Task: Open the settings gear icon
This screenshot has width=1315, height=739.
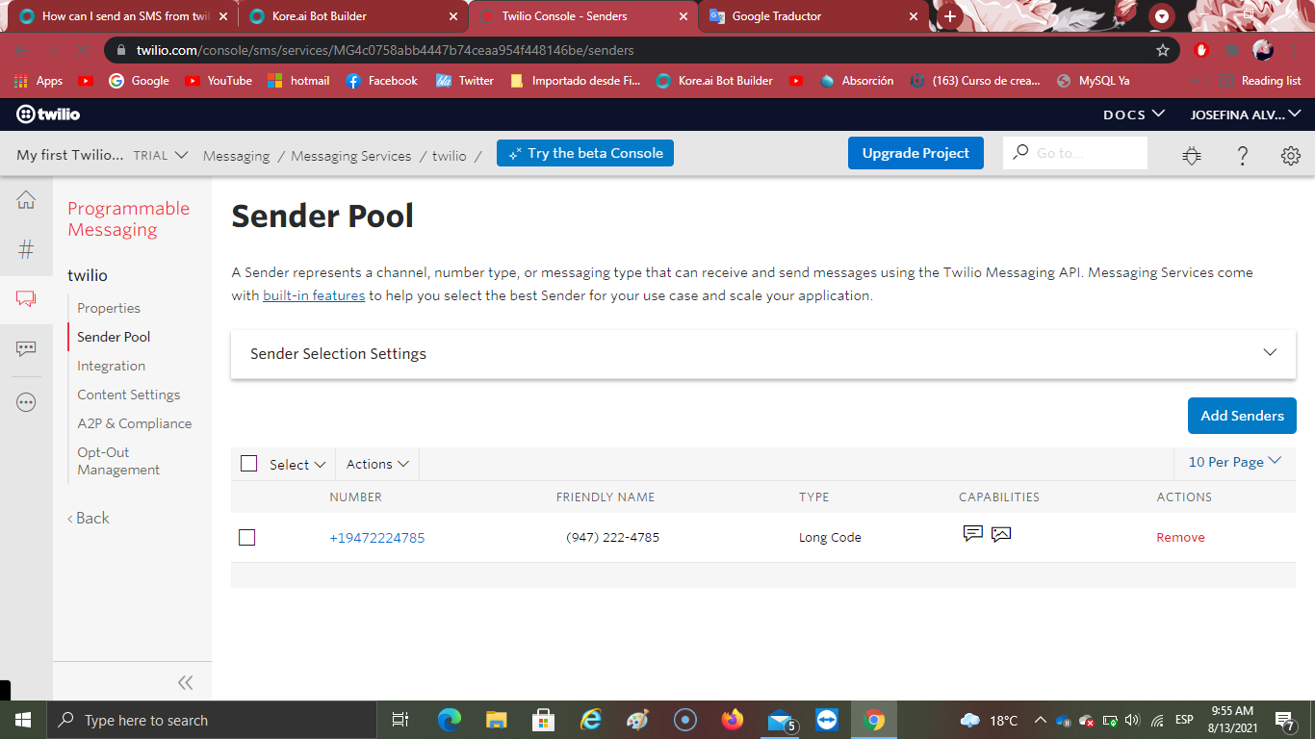Action: click(x=1291, y=155)
